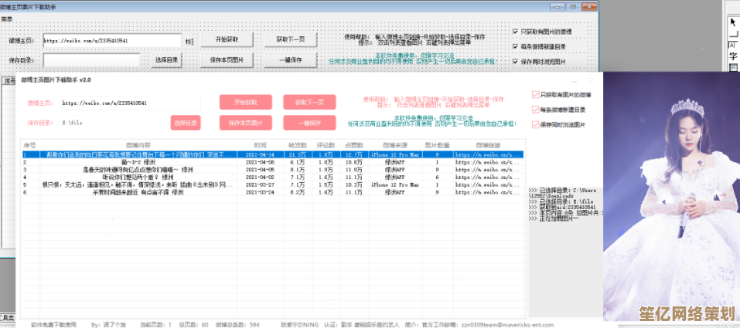Select the 字 font tool in toolbox
This screenshot has height=328, width=740.
pos(732,56)
